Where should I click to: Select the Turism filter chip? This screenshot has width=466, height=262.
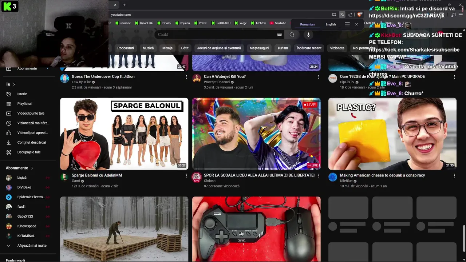click(283, 48)
